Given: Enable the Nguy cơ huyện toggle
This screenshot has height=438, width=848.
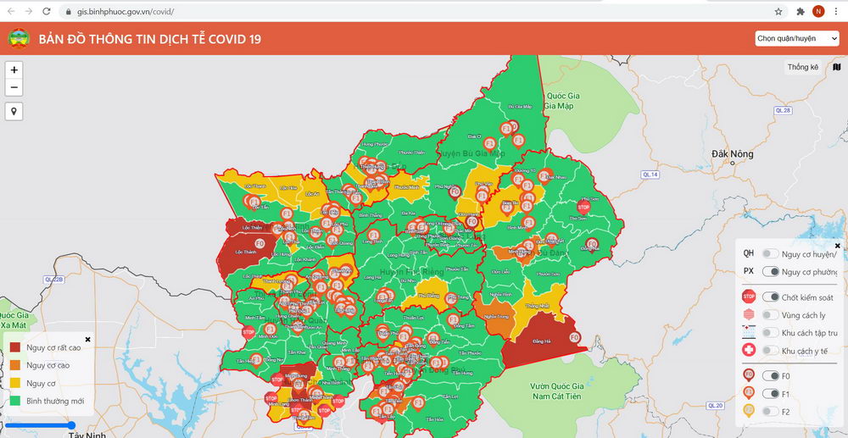Looking at the screenshot, I should 770,253.
